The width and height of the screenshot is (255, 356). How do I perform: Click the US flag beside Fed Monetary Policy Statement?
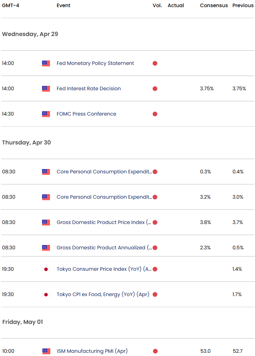click(x=46, y=63)
